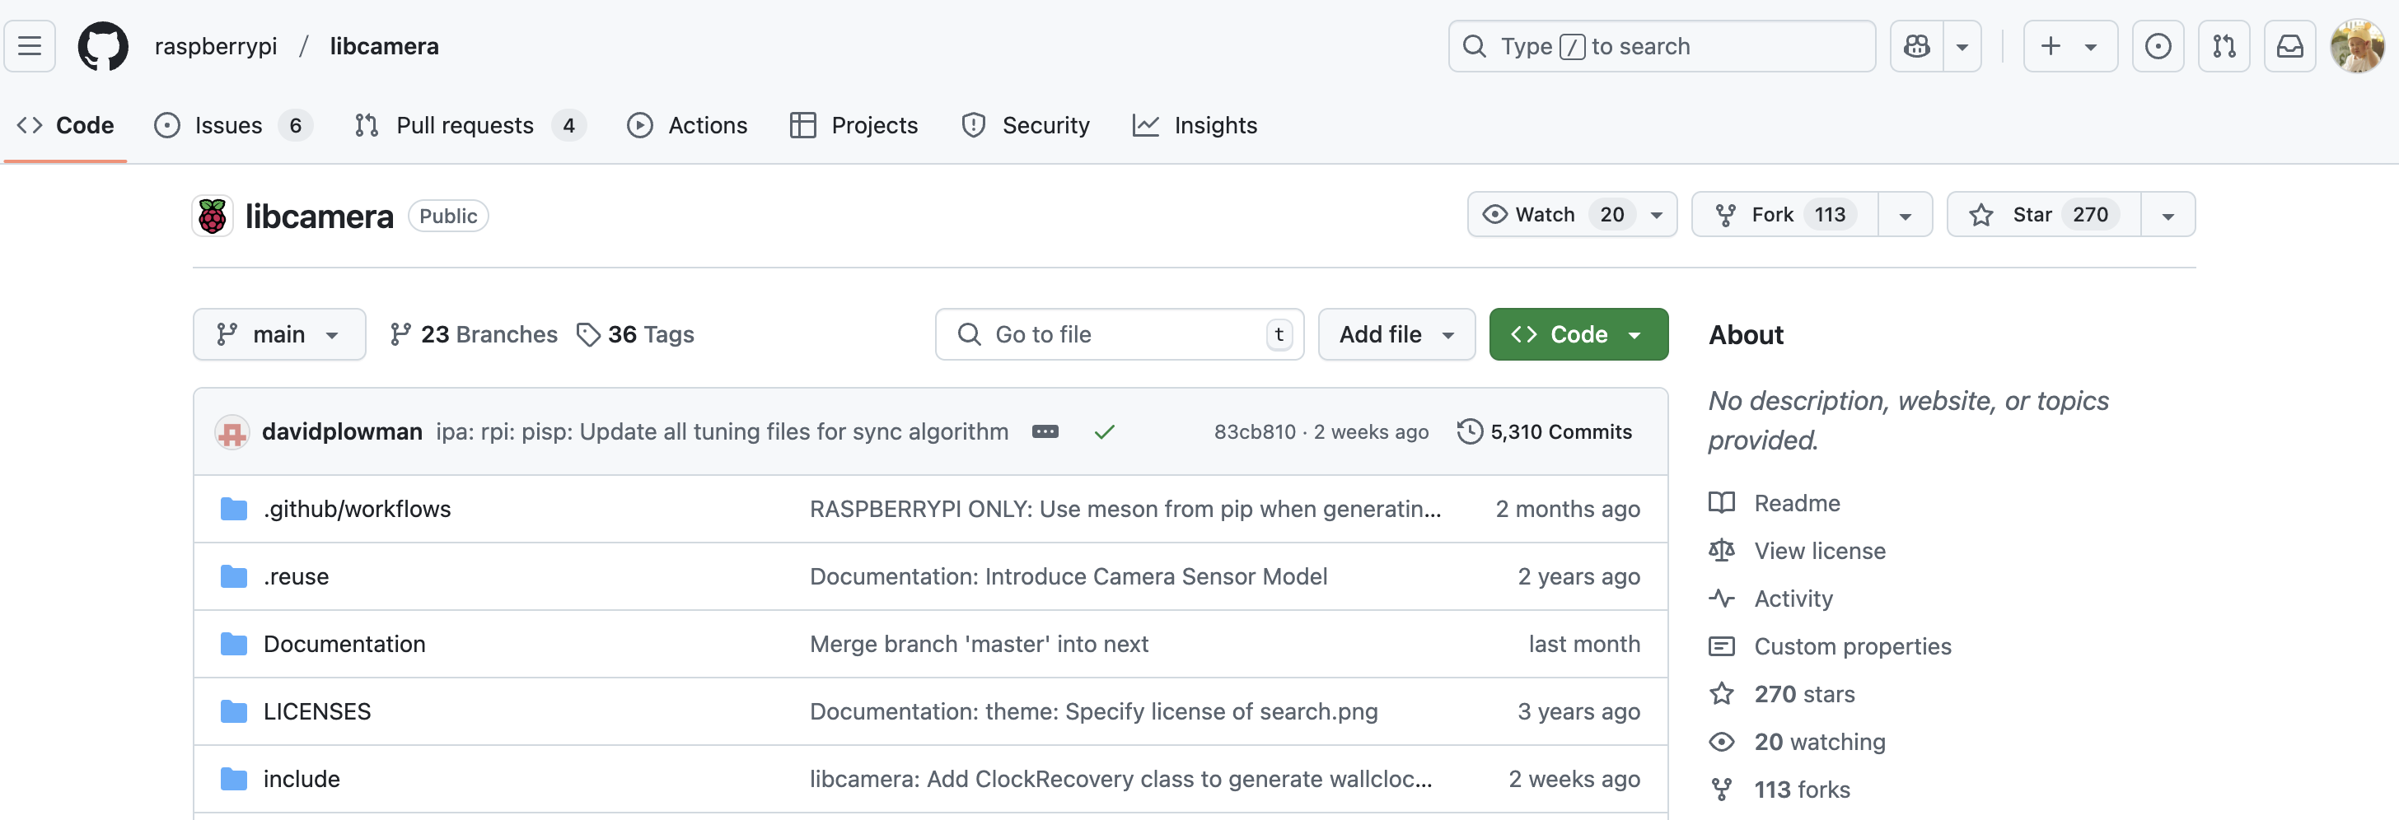Click the Go to file search field
The width and height of the screenshot is (2399, 820).
[1120, 334]
